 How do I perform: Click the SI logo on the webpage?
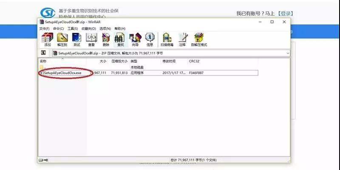coord(48,13)
